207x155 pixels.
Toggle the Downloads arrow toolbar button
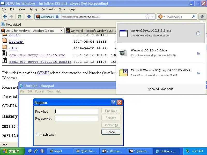click(202, 17)
